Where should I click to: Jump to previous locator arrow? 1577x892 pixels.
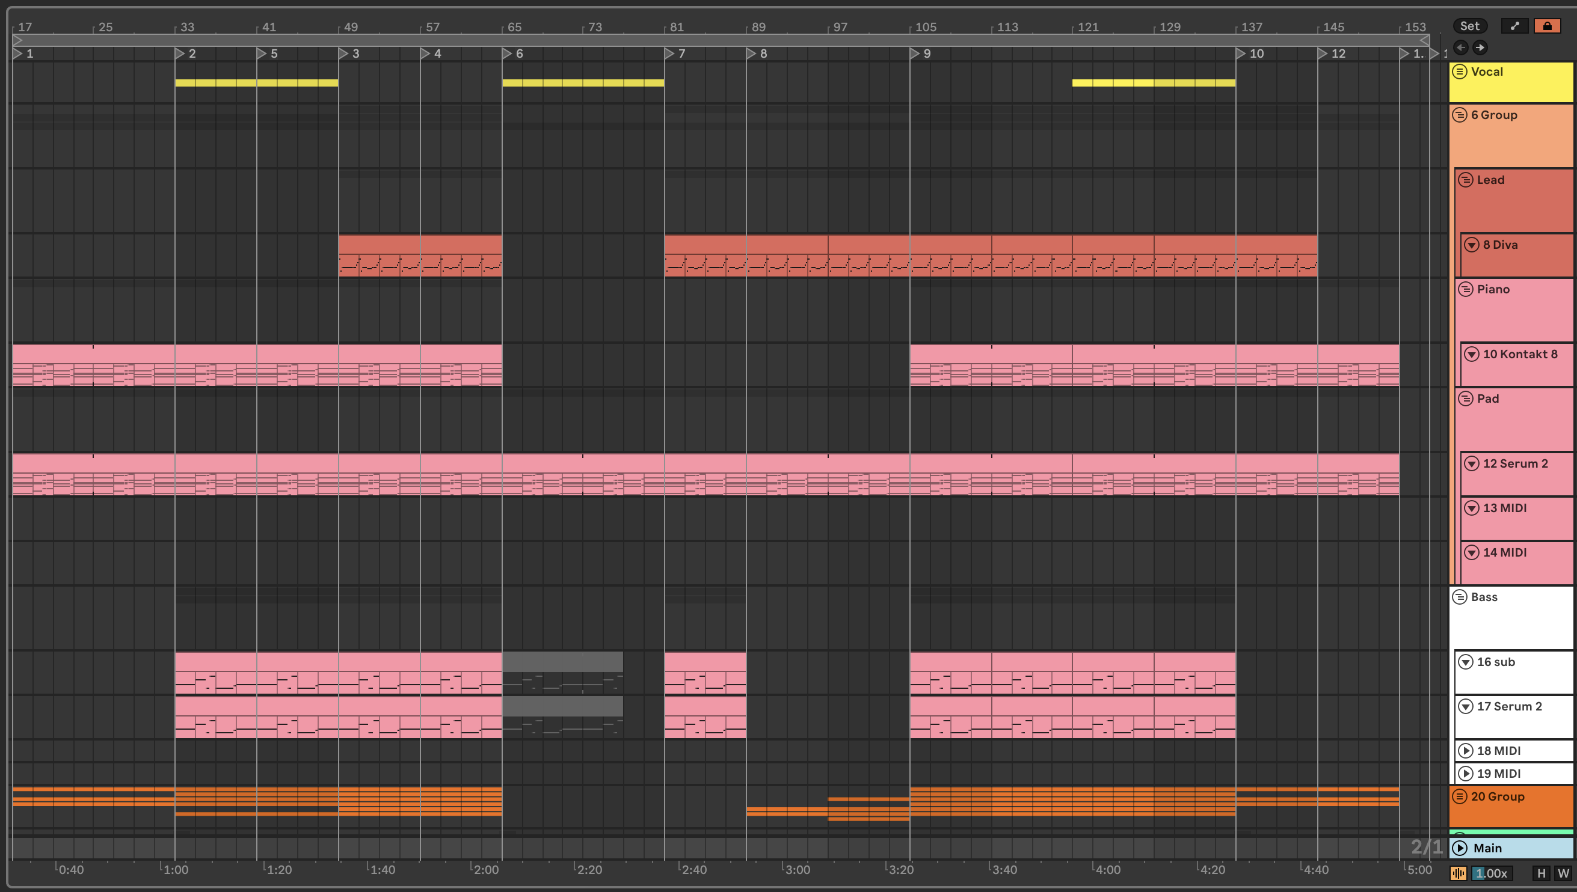coord(1460,47)
